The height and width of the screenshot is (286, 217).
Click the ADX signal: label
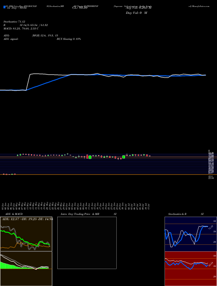click(x=11, y=39)
